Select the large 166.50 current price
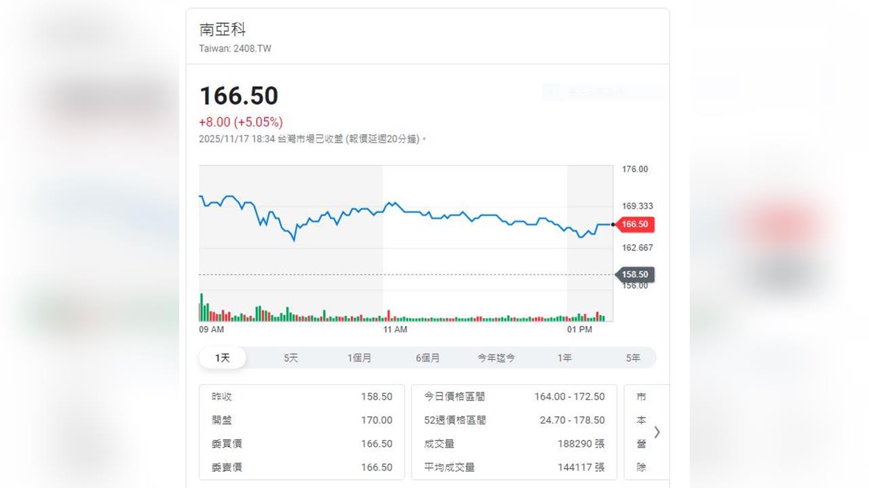Viewport: 869px width, 488px height. coord(238,96)
